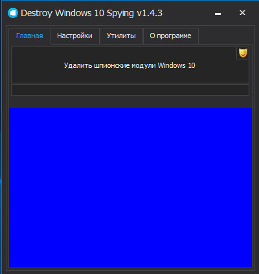Close the Destroy Windows 10 Spying window
The height and width of the screenshot is (274, 259).
tap(242, 13)
